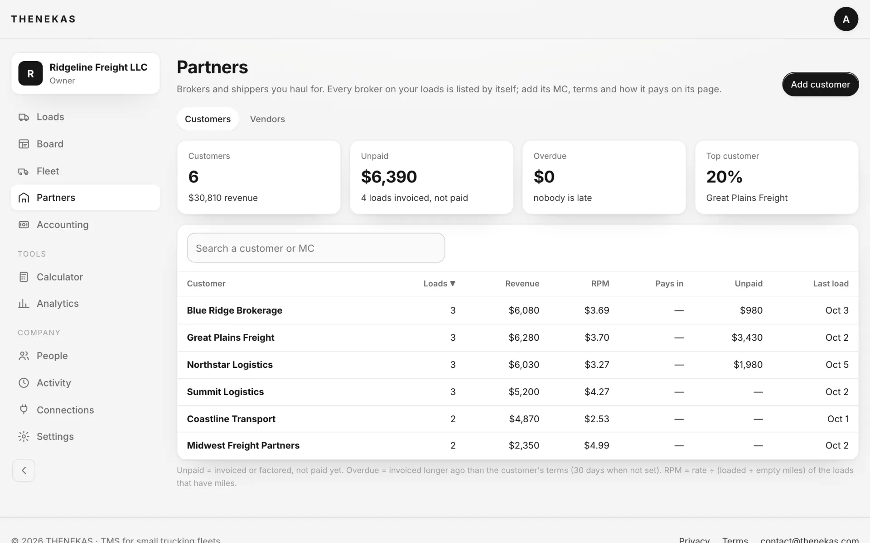Select the Partners building icon
Image resolution: width=870 pixels, height=543 pixels.
24,198
